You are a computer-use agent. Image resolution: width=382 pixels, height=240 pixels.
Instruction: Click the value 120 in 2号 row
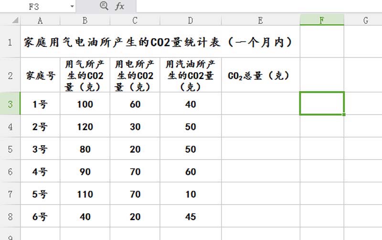click(x=85, y=126)
